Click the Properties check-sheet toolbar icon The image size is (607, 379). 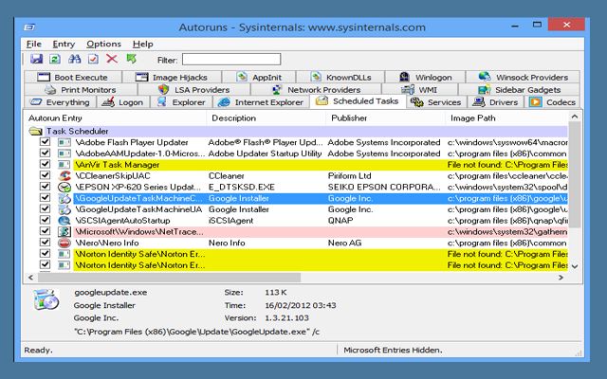[x=93, y=59]
